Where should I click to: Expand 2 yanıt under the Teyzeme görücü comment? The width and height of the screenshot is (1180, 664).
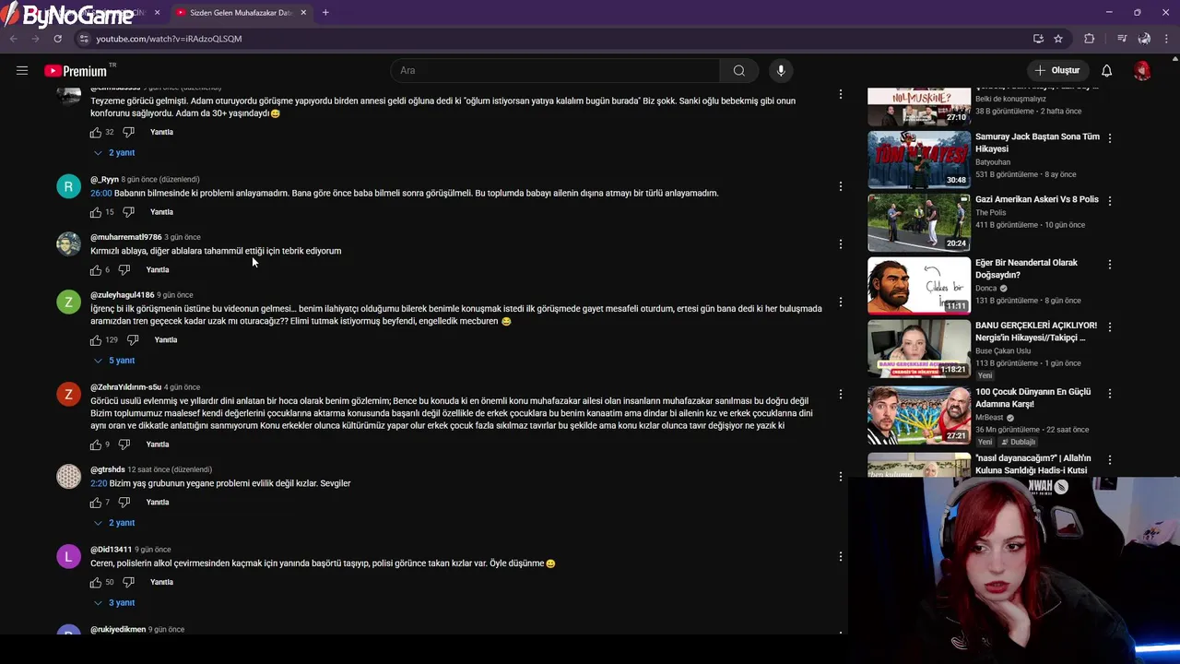(x=114, y=153)
